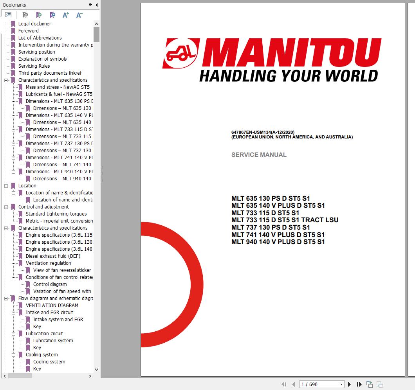
Task: Open Engine specifications (3.6L 130 bookmark
Action: 59,242
